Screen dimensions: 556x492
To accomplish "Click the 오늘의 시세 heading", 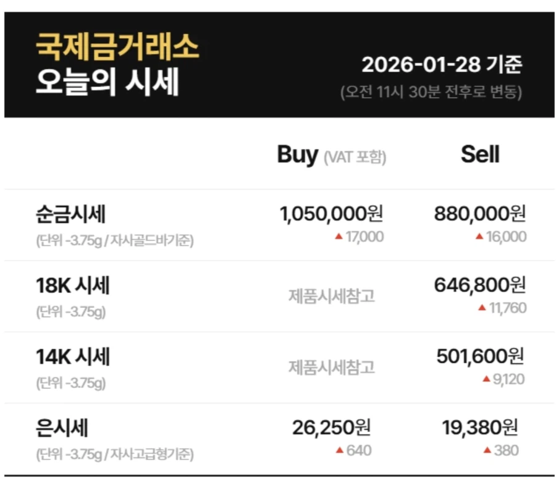I will 107,83.
